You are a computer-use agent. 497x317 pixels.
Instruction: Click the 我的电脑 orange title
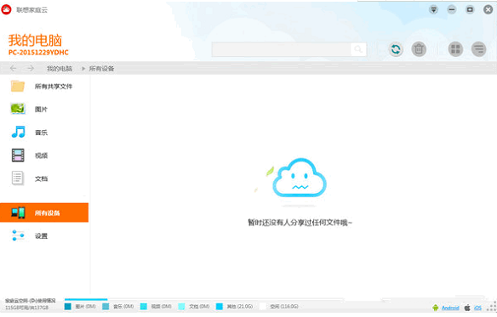pos(35,41)
